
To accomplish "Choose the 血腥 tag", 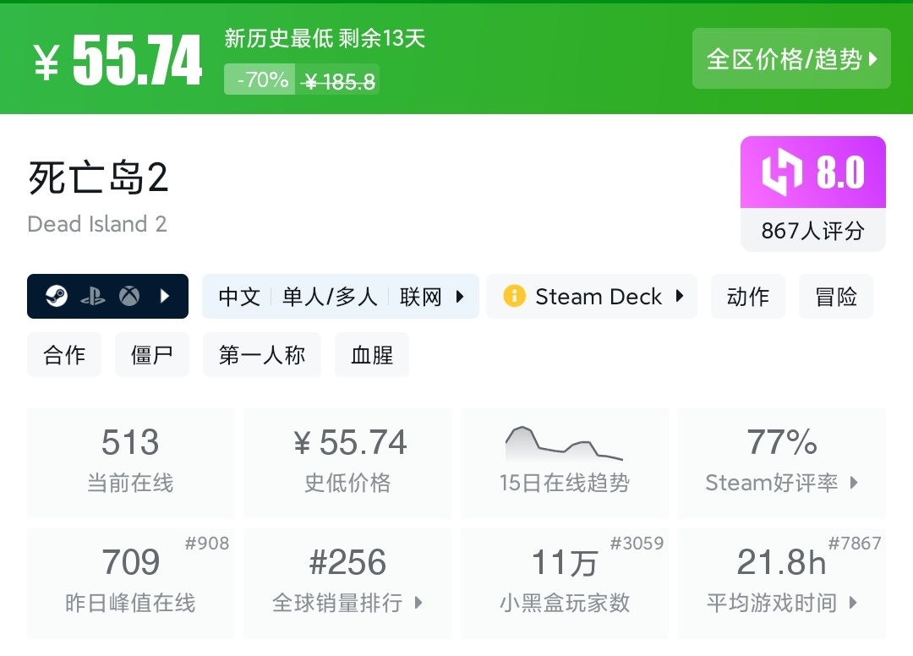I will point(372,355).
